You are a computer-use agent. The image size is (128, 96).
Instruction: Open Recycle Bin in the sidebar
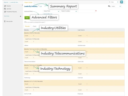[9, 22]
